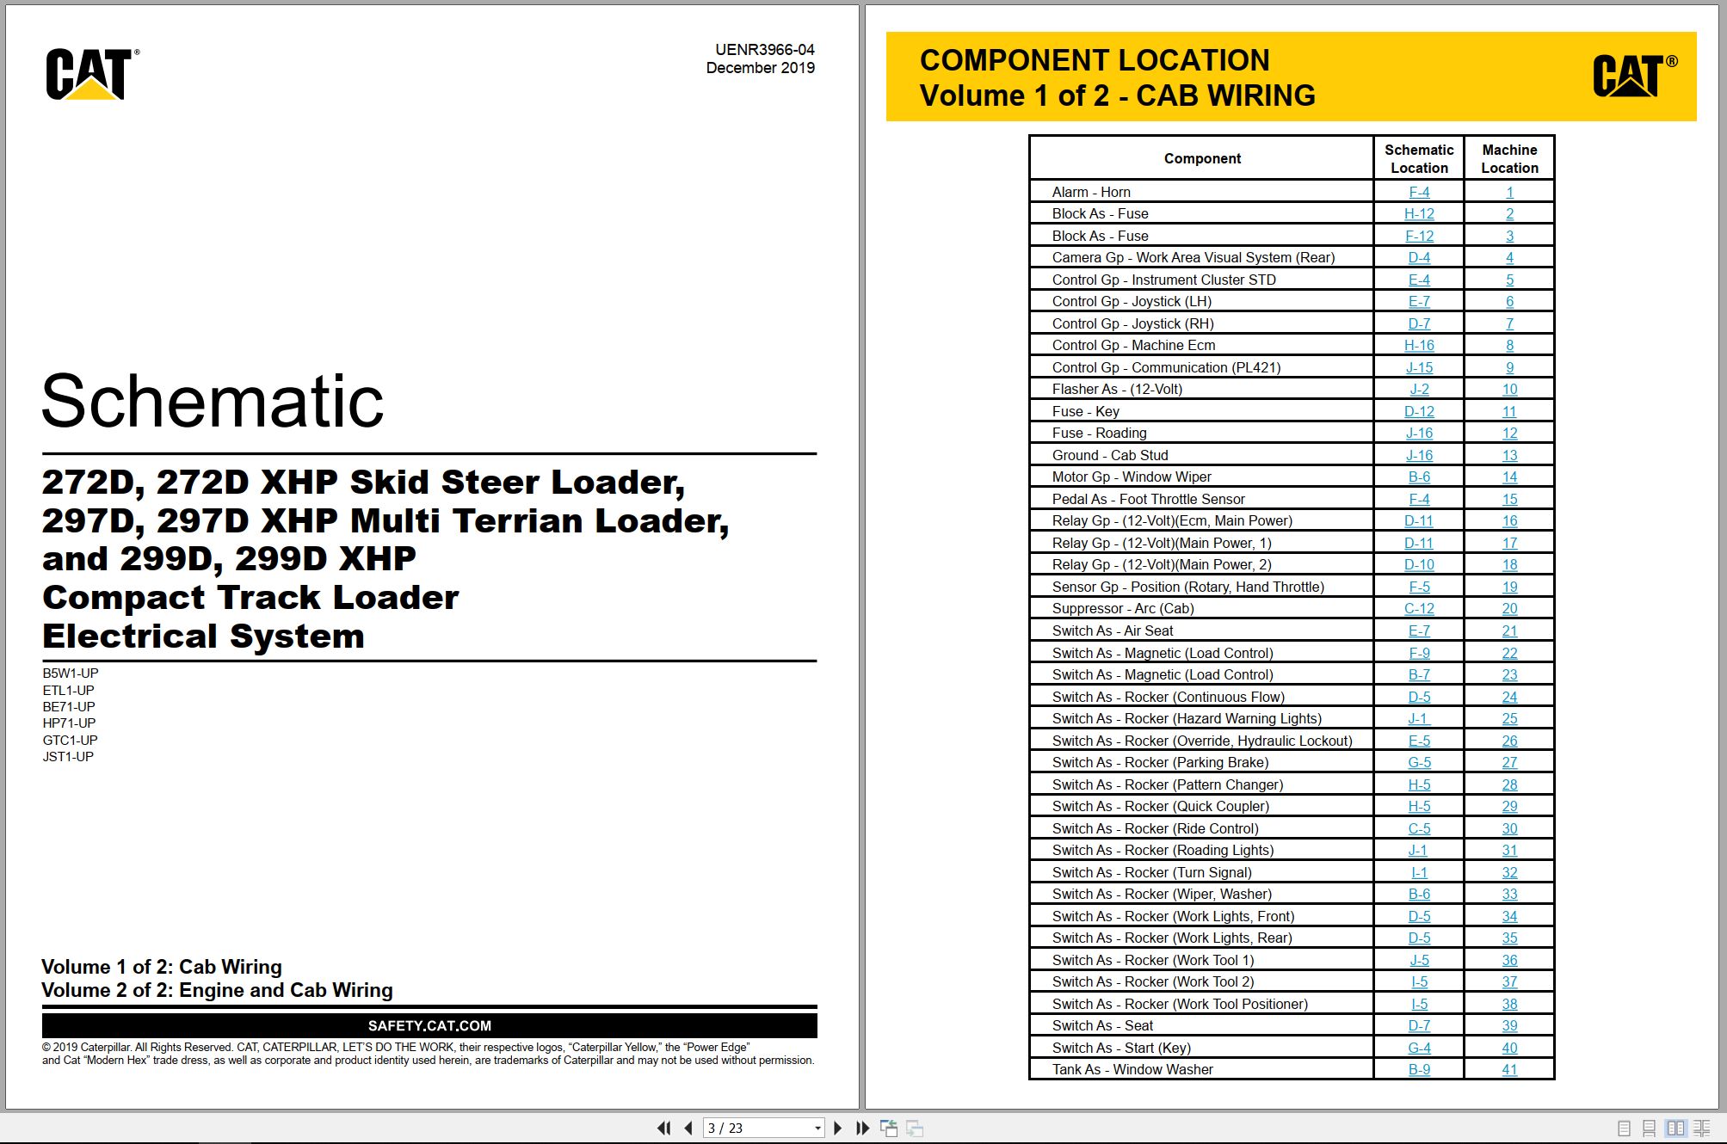The image size is (1727, 1144).
Task: Follow B-7 link for Magnetic (Load Control) switch
Action: point(1419,674)
